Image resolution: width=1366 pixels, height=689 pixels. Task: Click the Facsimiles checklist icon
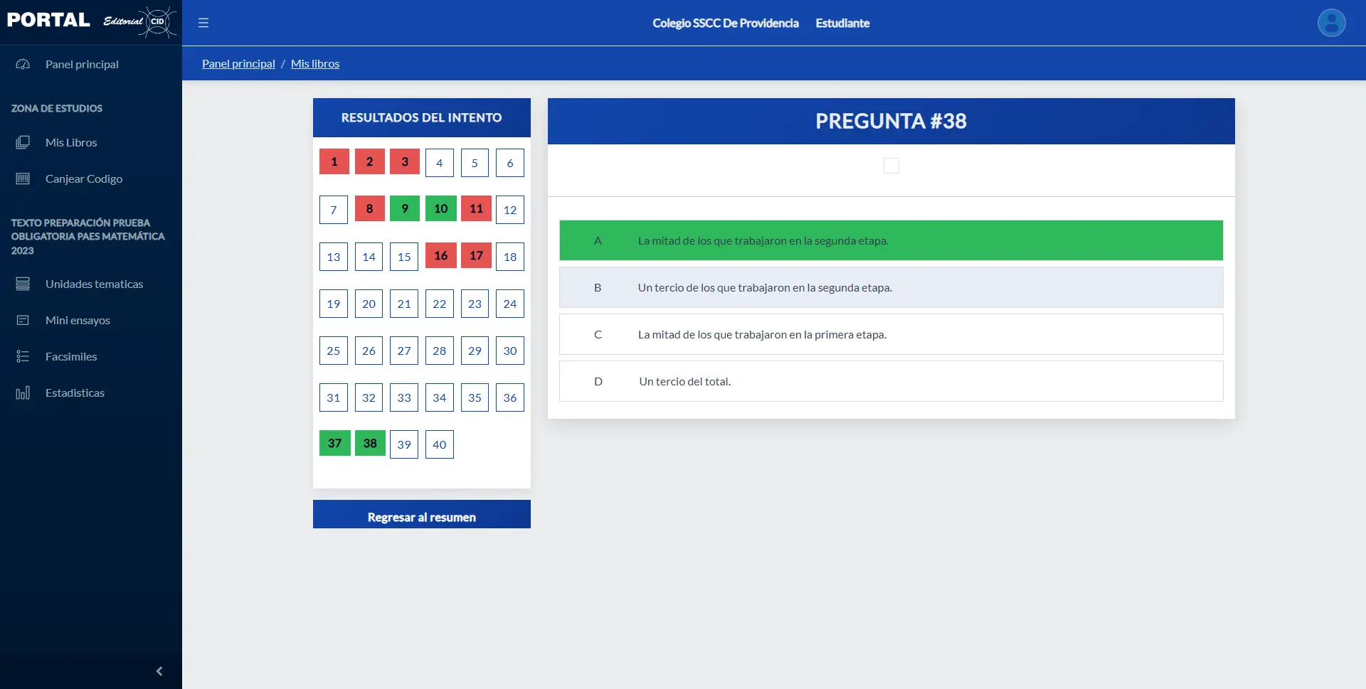click(x=23, y=356)
